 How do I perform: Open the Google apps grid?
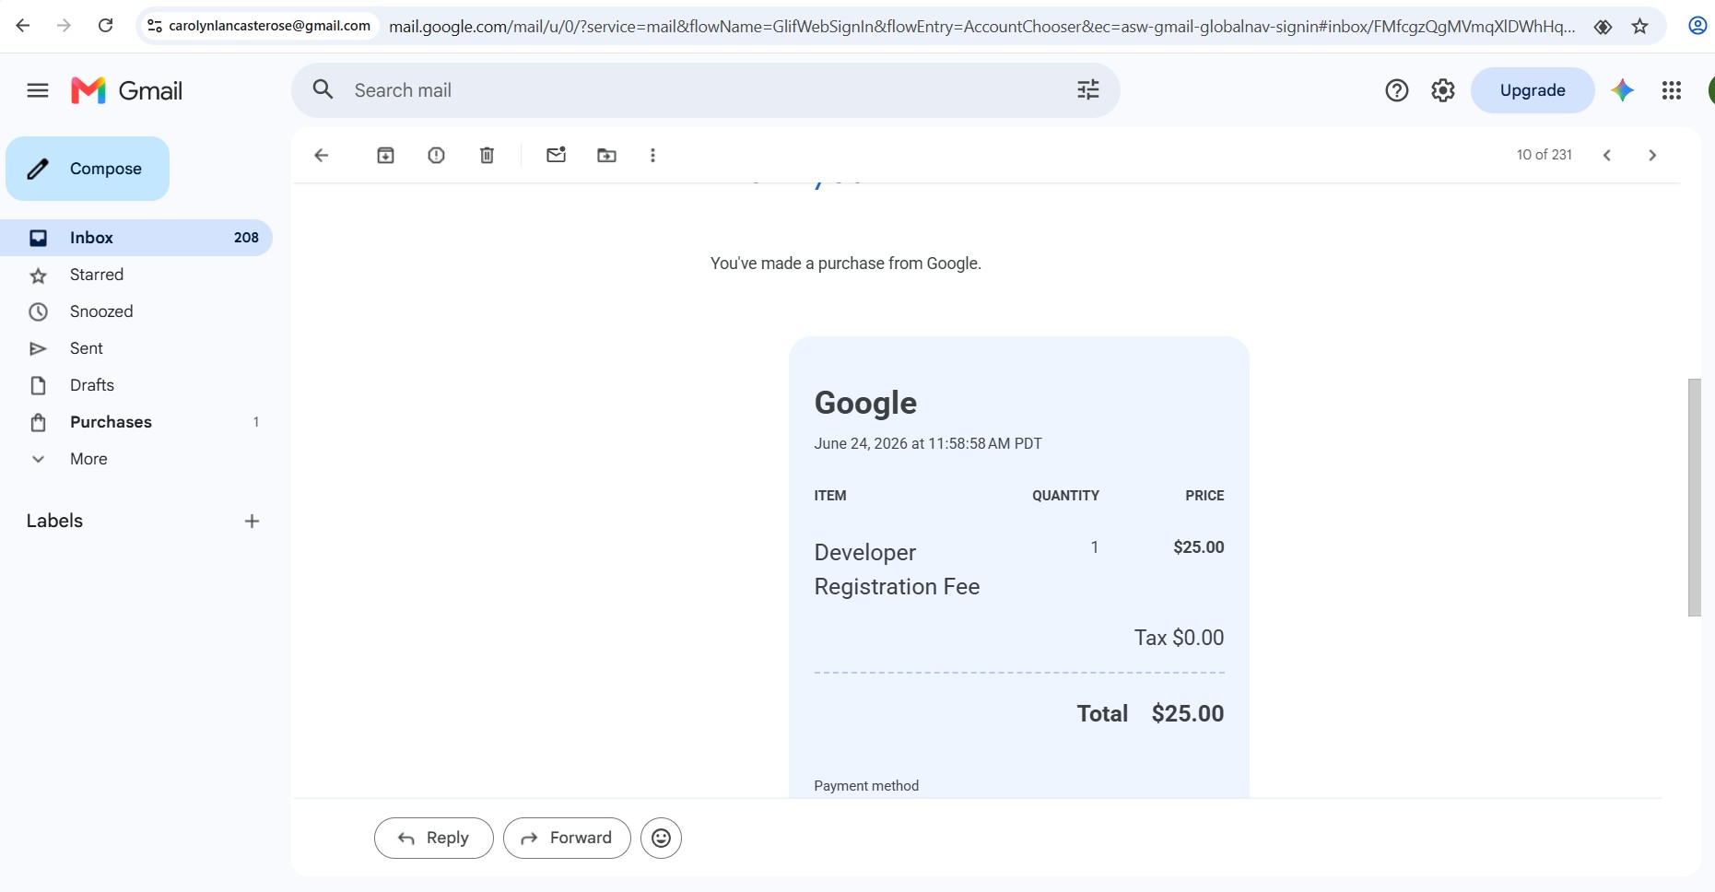1672,90
